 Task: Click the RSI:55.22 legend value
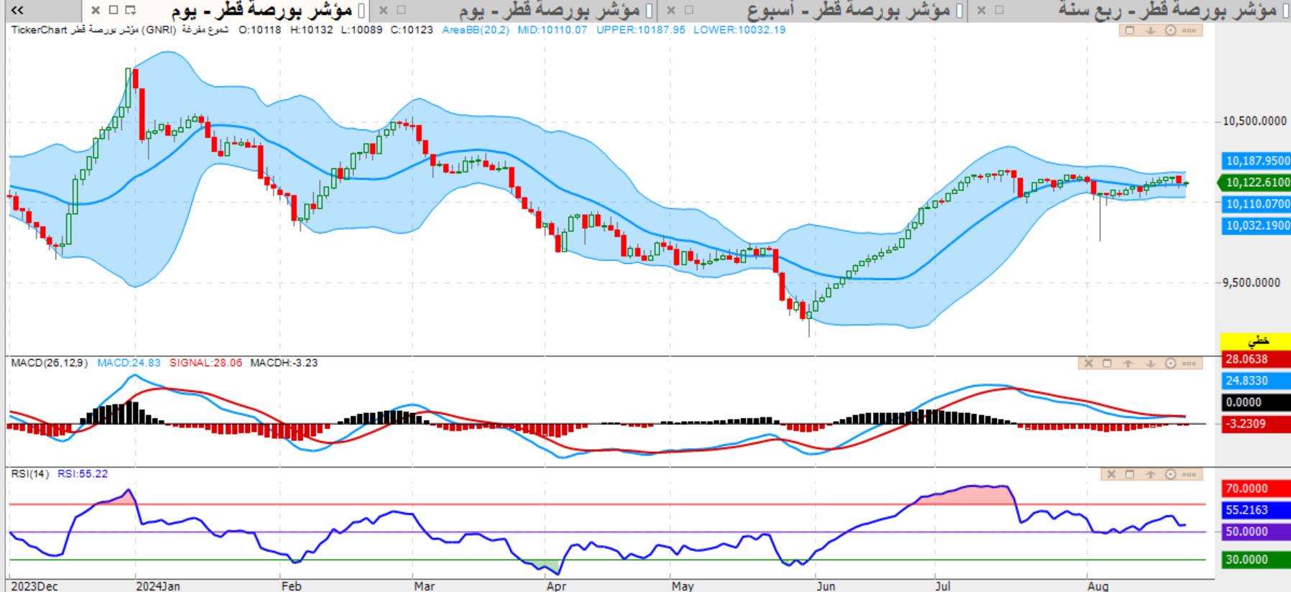click(83, 474)
